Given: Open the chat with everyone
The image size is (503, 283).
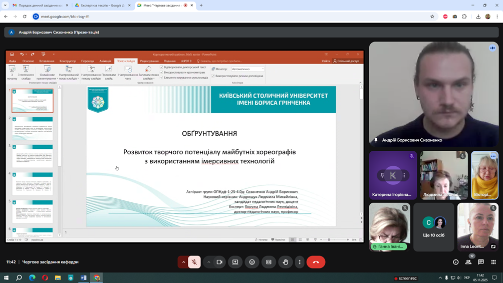Looking at the screenshot, I should 481,262.
